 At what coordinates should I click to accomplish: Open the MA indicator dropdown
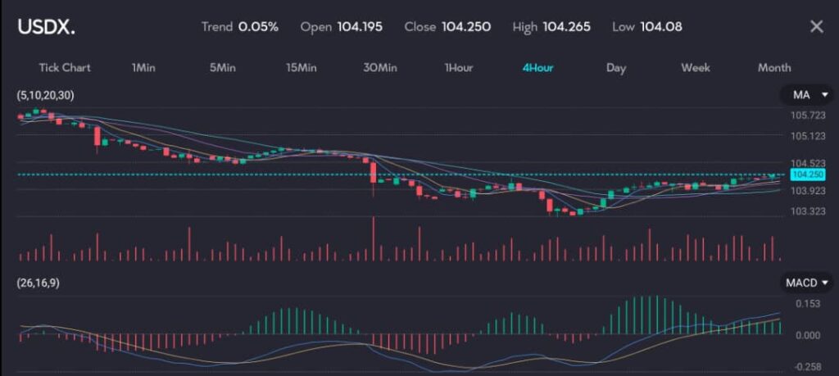click(806, 96)
